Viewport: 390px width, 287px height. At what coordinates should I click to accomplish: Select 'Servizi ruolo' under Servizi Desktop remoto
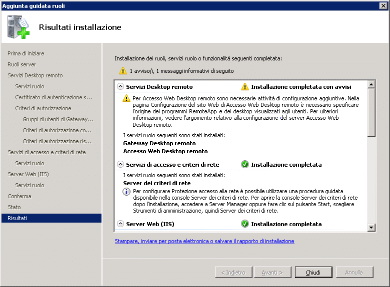[29, 86]
